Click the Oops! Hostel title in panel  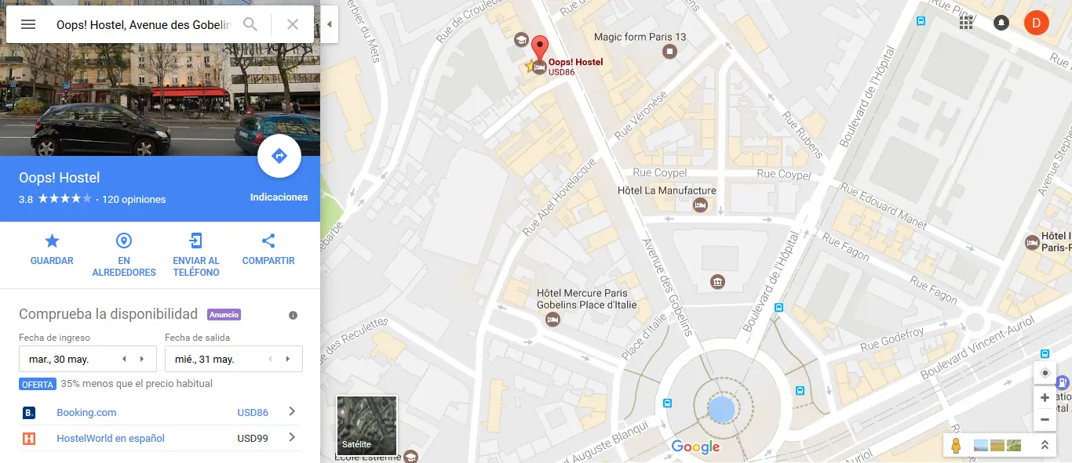tap(60, 178)
